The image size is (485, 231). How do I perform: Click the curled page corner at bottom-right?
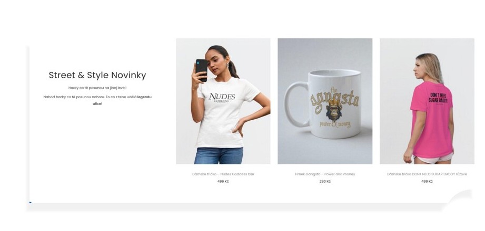coord(460,198)
